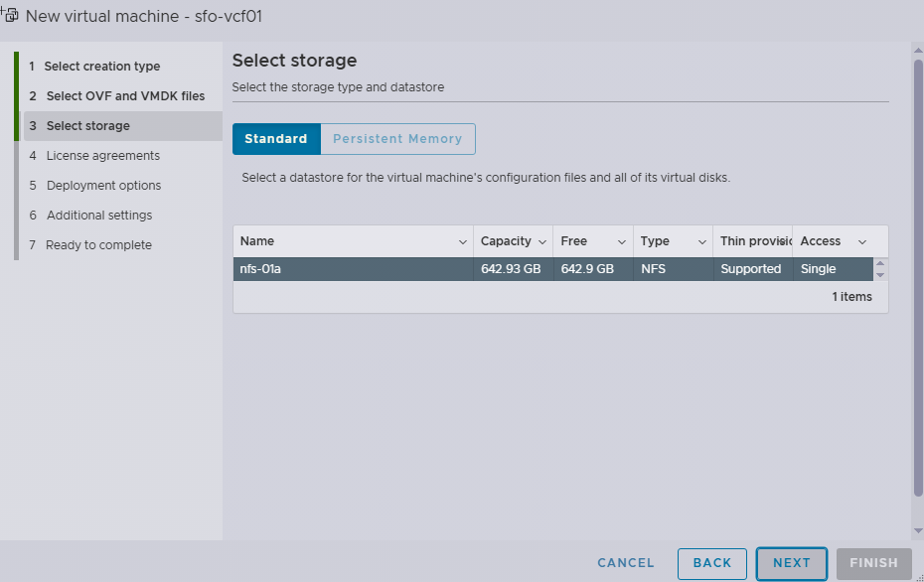Go to step 2 Select OVF and VMDK files
This screenshot has height=582, width=924.
[x=125, y=96]
